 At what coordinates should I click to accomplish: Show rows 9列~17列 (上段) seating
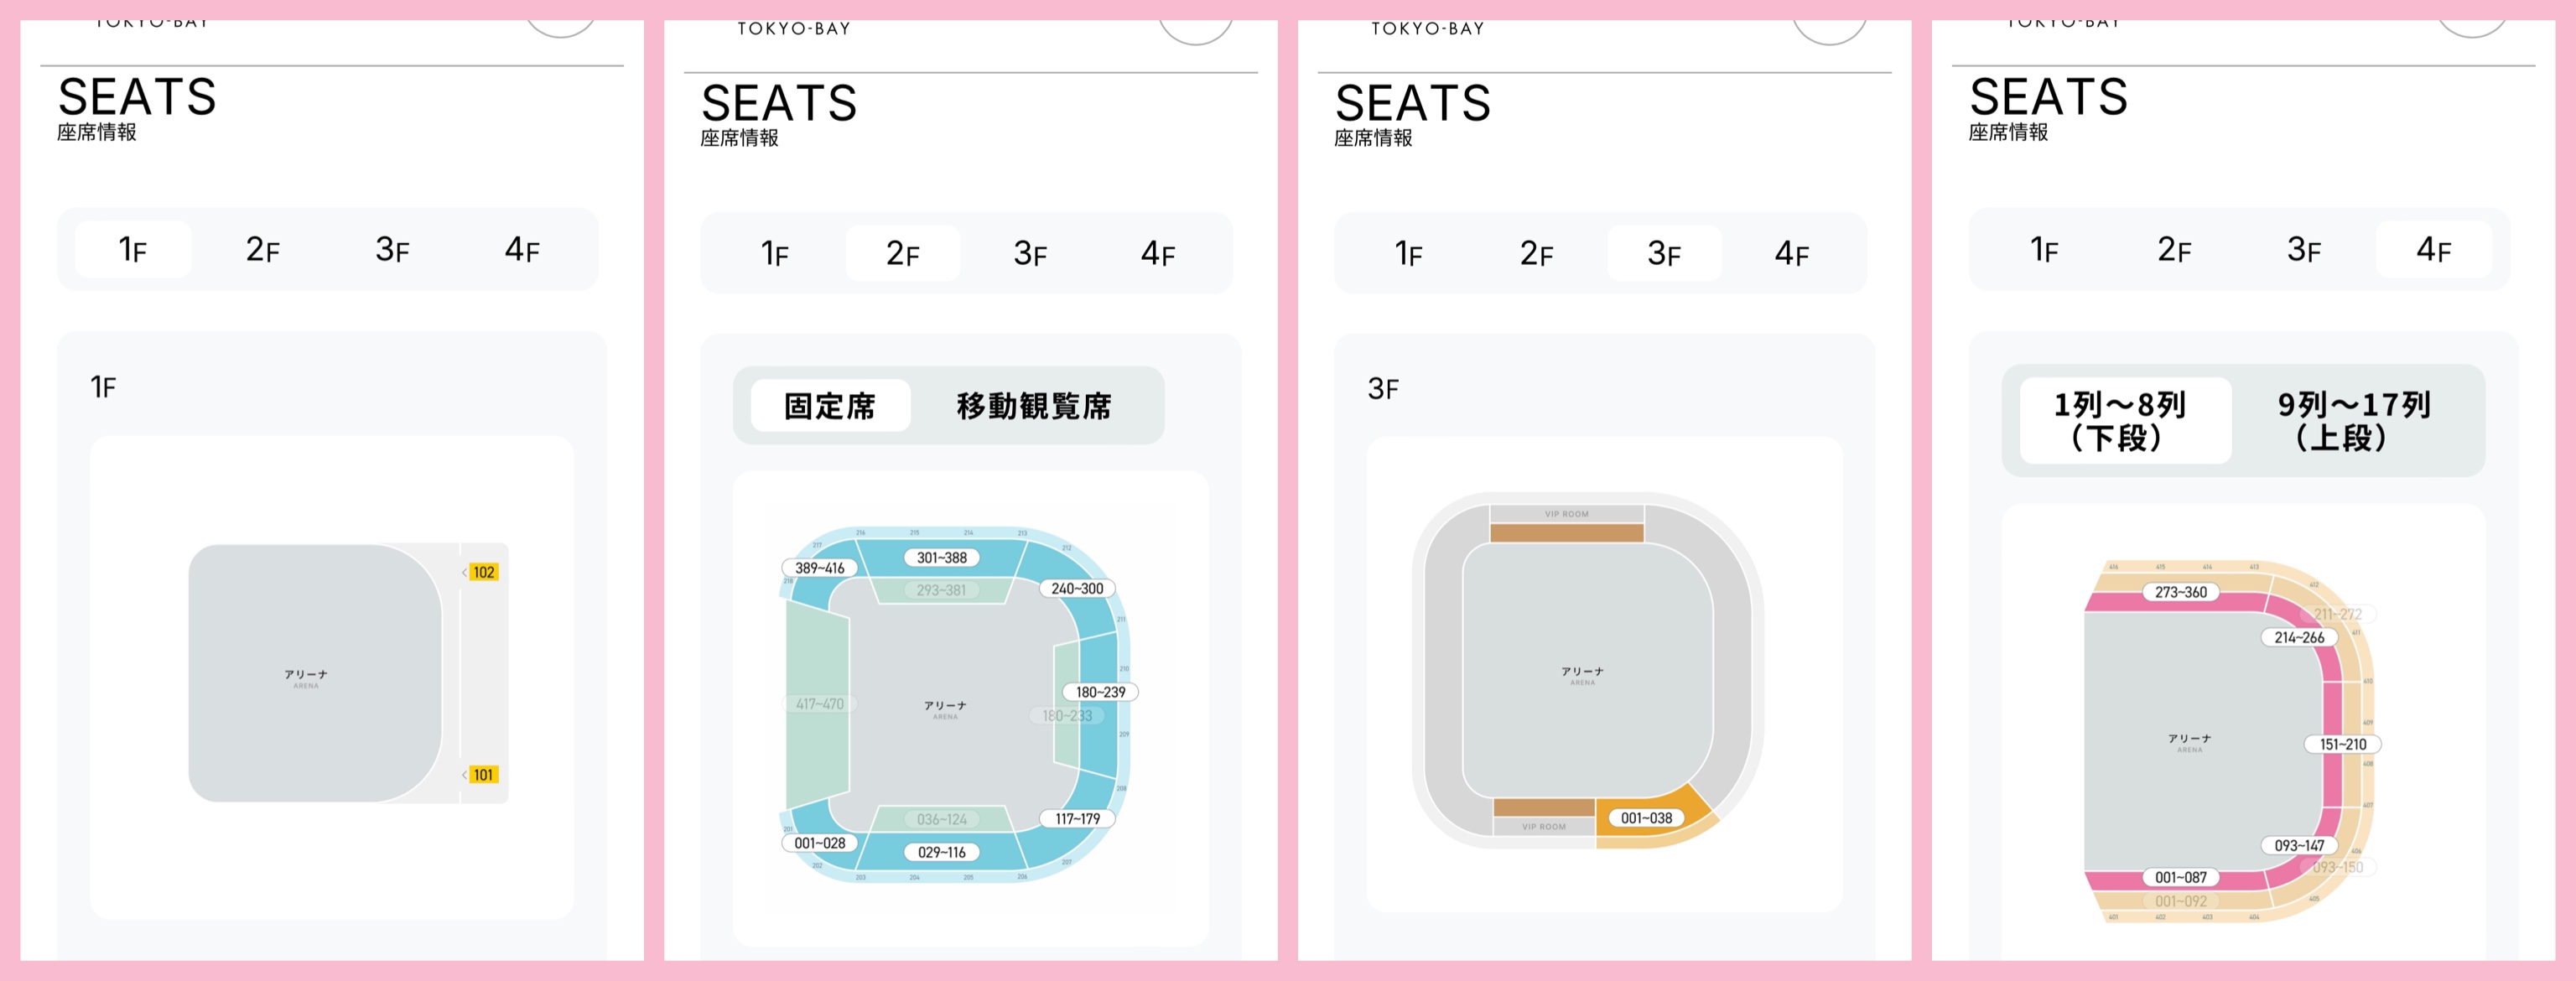pyautogui.click(x=2353, y=421)
